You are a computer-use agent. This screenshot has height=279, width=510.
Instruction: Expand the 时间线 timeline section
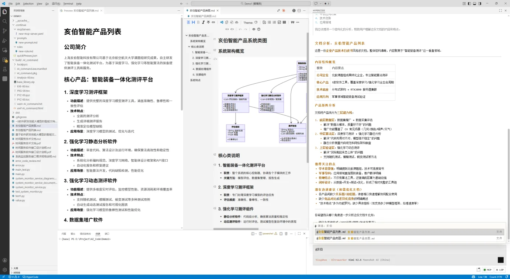(x=33, y=273)
